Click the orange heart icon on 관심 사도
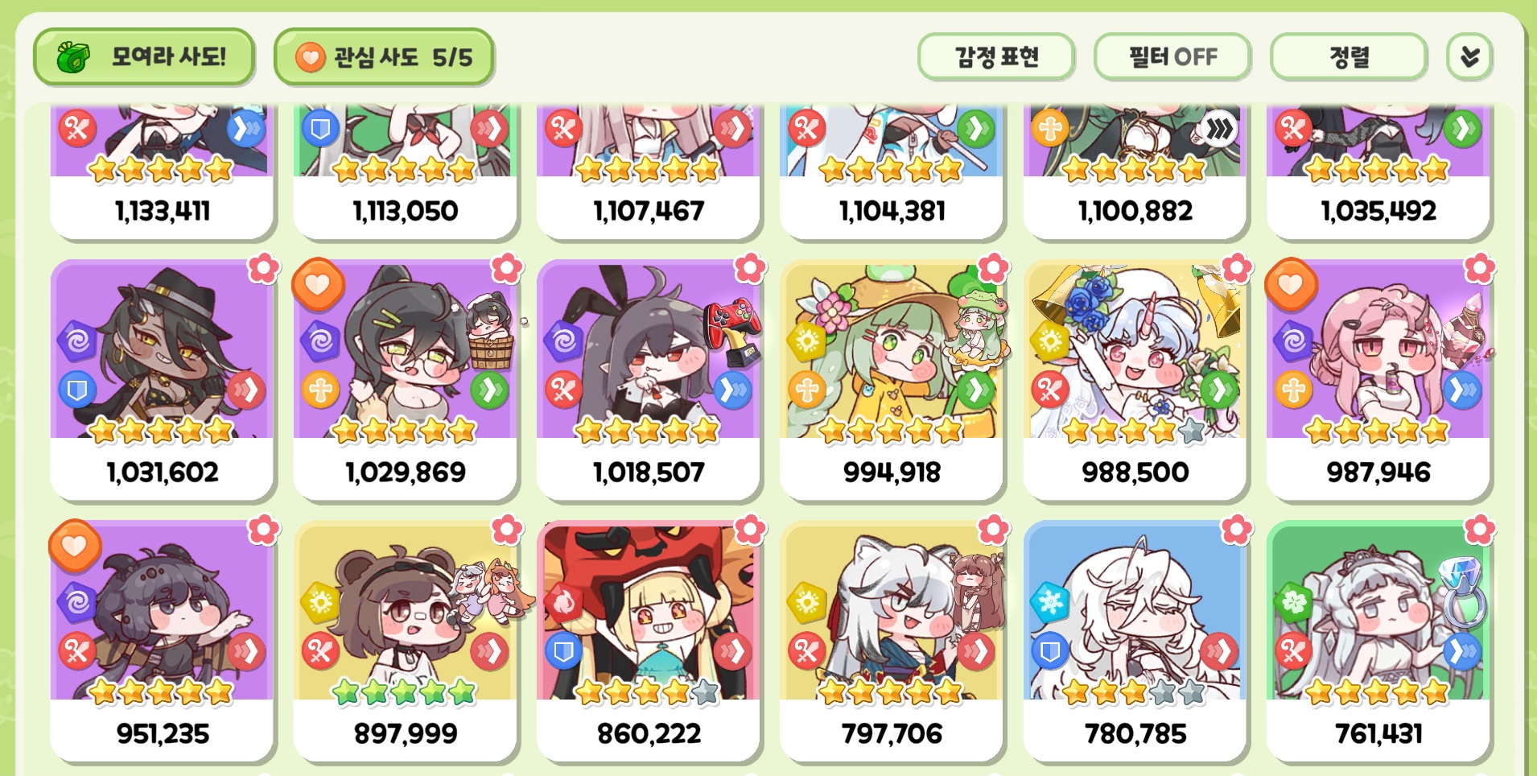This screenshot has width=1537, height=776. click(x=309, y=57)
